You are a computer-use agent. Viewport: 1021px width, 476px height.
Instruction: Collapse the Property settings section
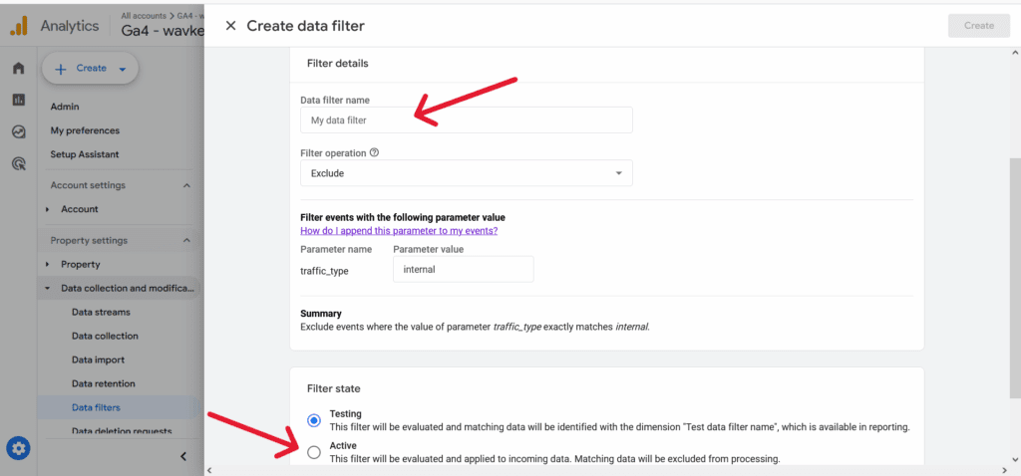pos(186,241)
